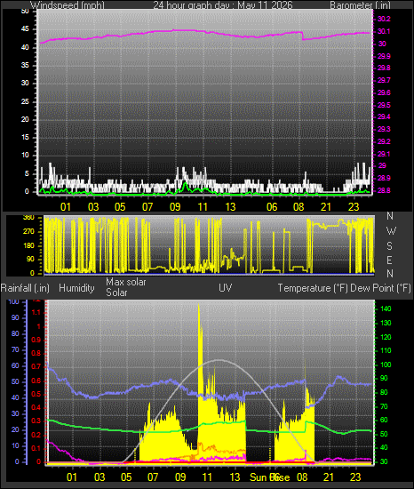Click the 35 mark on windspeed axis
The image size is (414, 489).
25,66
